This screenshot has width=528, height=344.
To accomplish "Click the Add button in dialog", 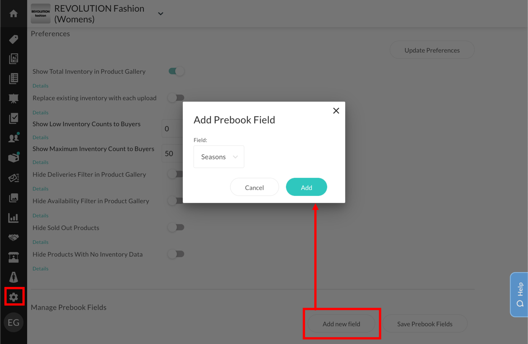I will click(x=306, y=187).
